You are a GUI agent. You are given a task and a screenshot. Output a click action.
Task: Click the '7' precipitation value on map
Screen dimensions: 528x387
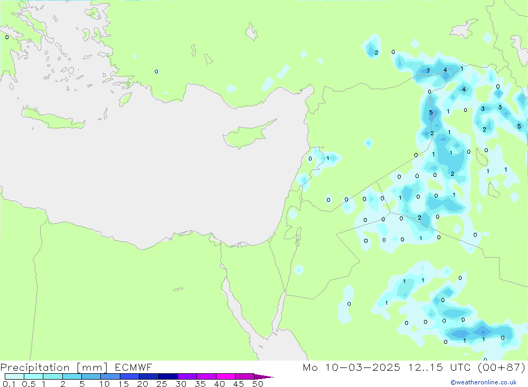click(428, 71)
